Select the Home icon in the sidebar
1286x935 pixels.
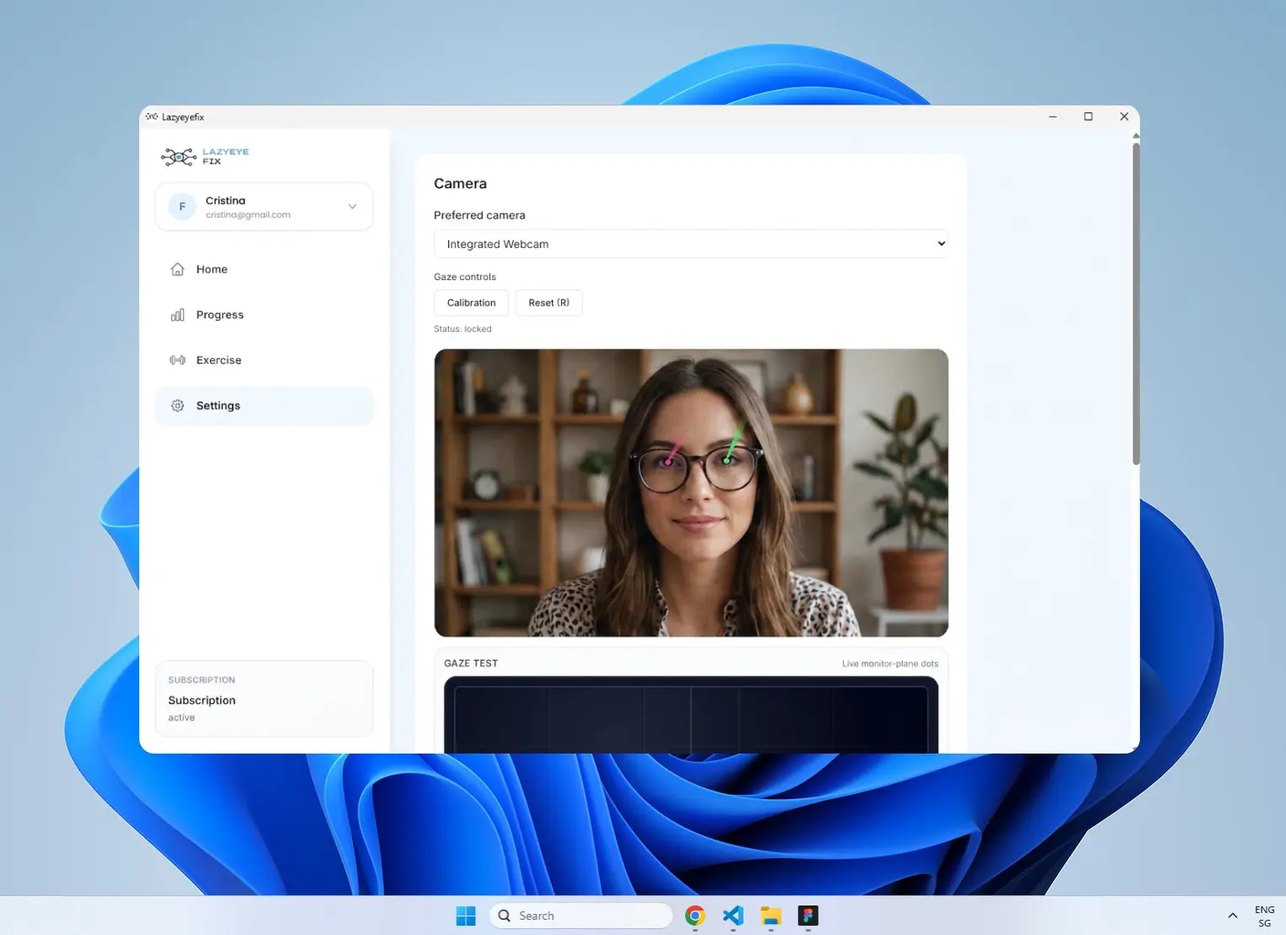177,268
